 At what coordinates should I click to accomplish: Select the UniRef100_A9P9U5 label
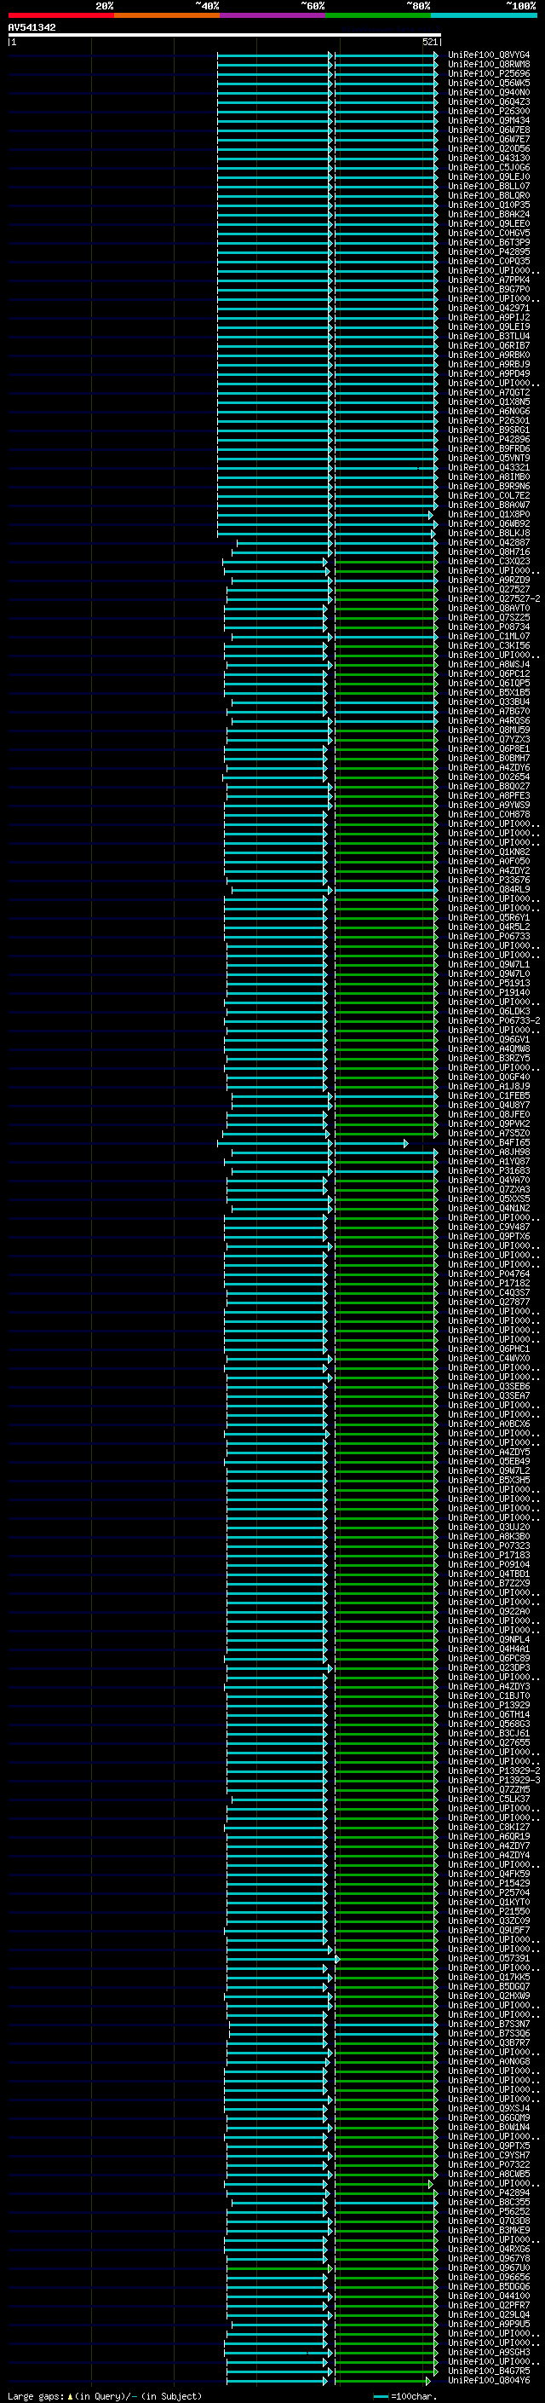click(x=489, y=2325)
